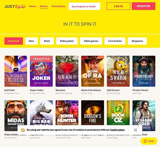160x147 pixels.
Task: Switch to the Slots category tab
Action: point(47,41)
